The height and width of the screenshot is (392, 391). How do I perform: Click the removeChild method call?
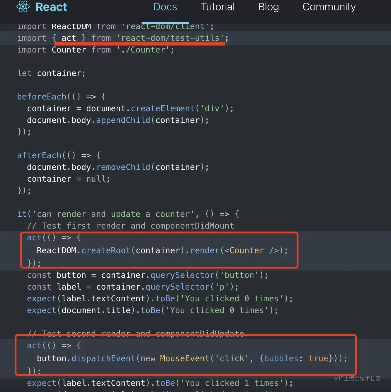click(123, 167)
